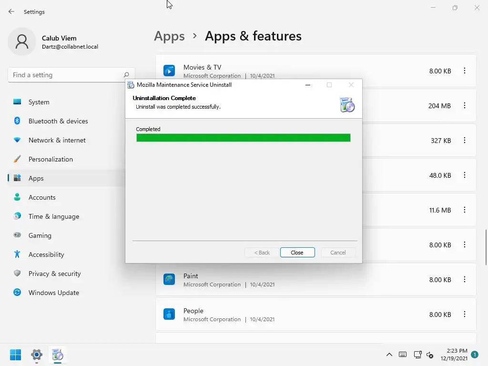The height and width of the screenshot is (366, 488).
Task: Open Accessibility settings
Action: coord(66,254)
